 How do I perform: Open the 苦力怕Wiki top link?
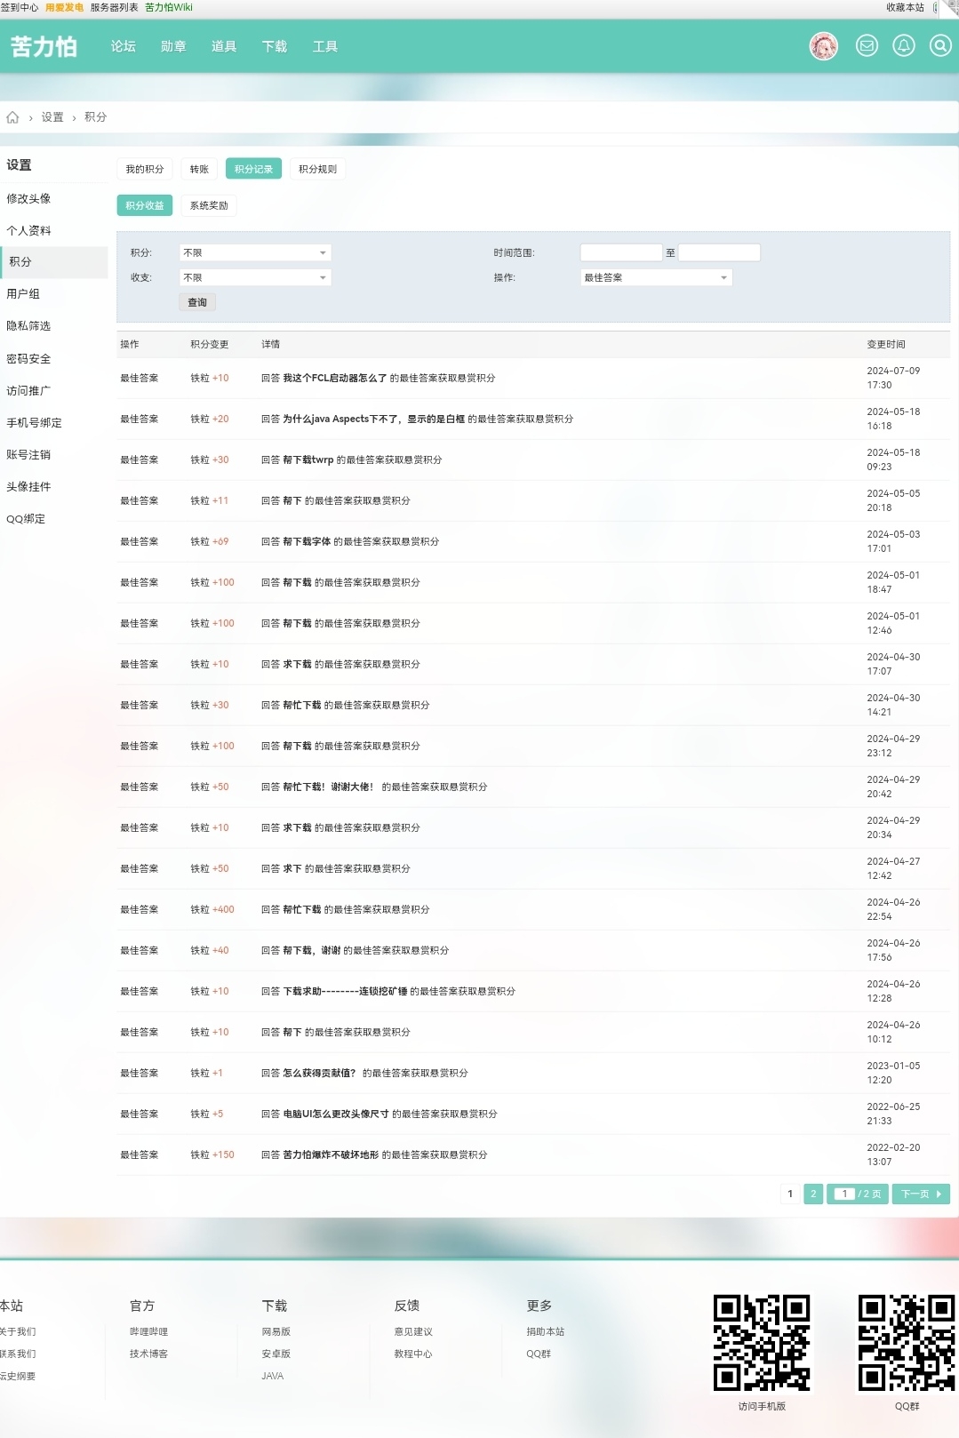tap(169, 7)
